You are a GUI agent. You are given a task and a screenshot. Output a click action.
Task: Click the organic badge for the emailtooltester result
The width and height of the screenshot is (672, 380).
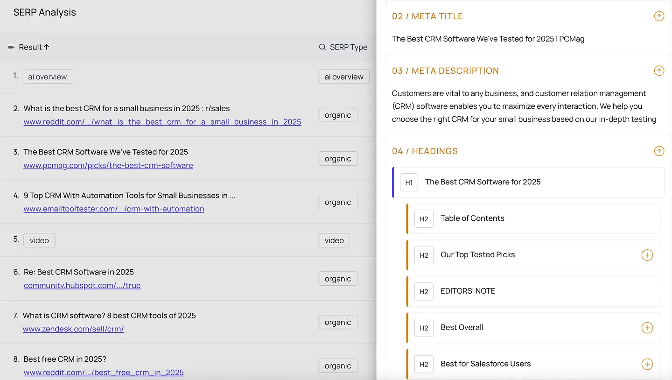(338, 202)
